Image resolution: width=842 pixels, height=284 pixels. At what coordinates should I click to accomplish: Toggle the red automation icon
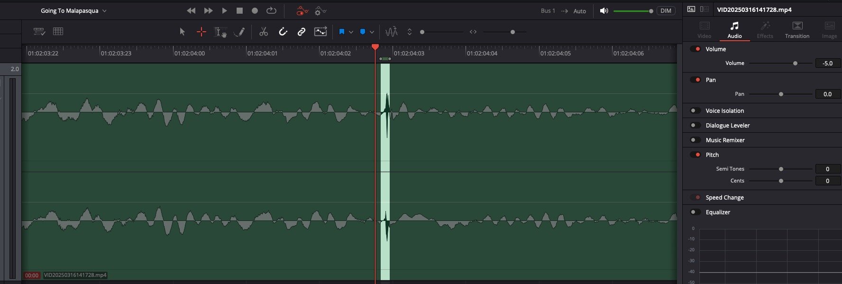(x=302, y=10)
